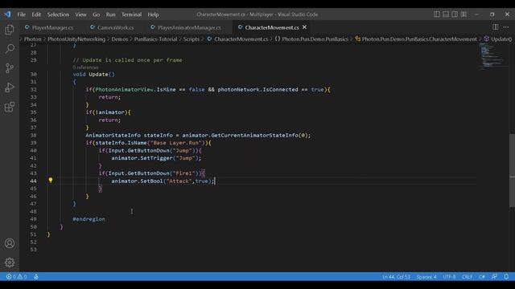The image size is (515, 289).
Task: Click the C# language mode indicator
Action: pyautogui.click(x=481, y=277)
